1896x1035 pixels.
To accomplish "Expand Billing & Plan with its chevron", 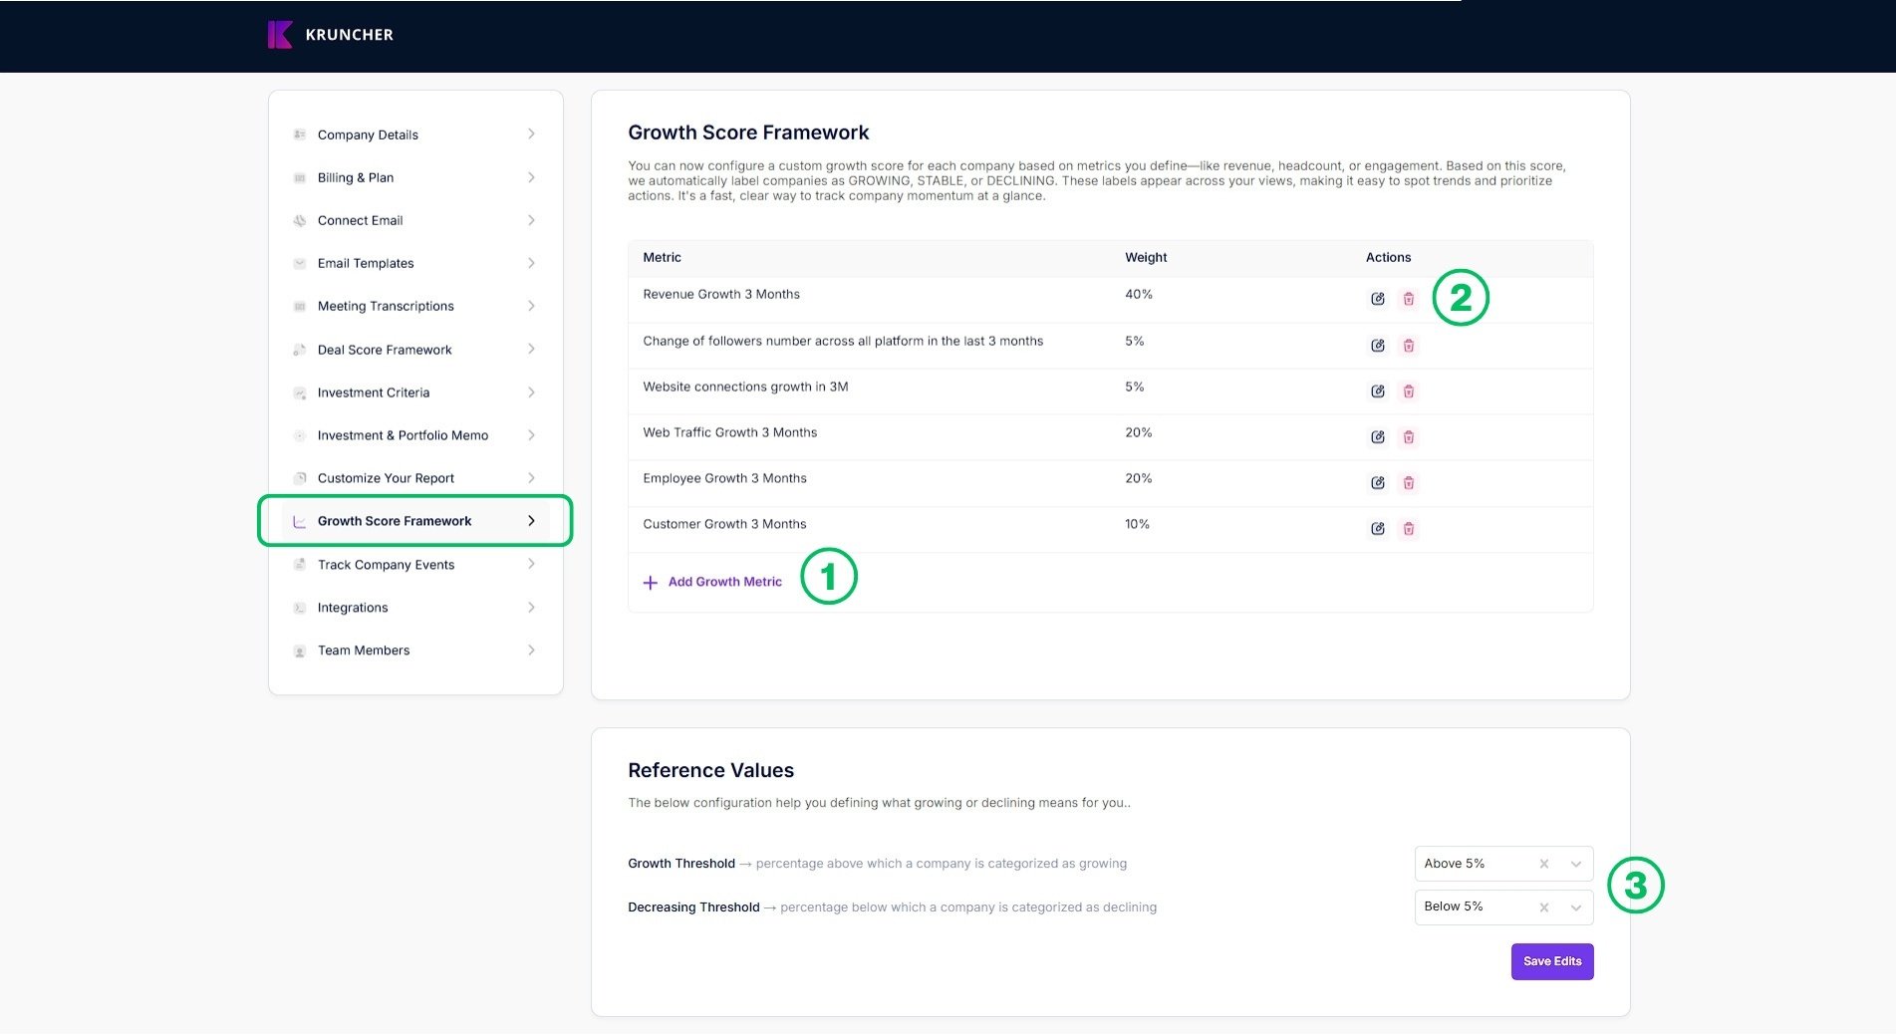I will [x=531, y=177].
